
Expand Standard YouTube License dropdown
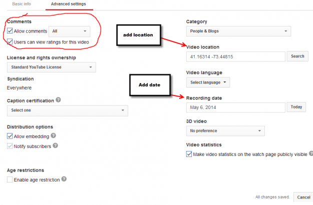click(x=52, y=67)
